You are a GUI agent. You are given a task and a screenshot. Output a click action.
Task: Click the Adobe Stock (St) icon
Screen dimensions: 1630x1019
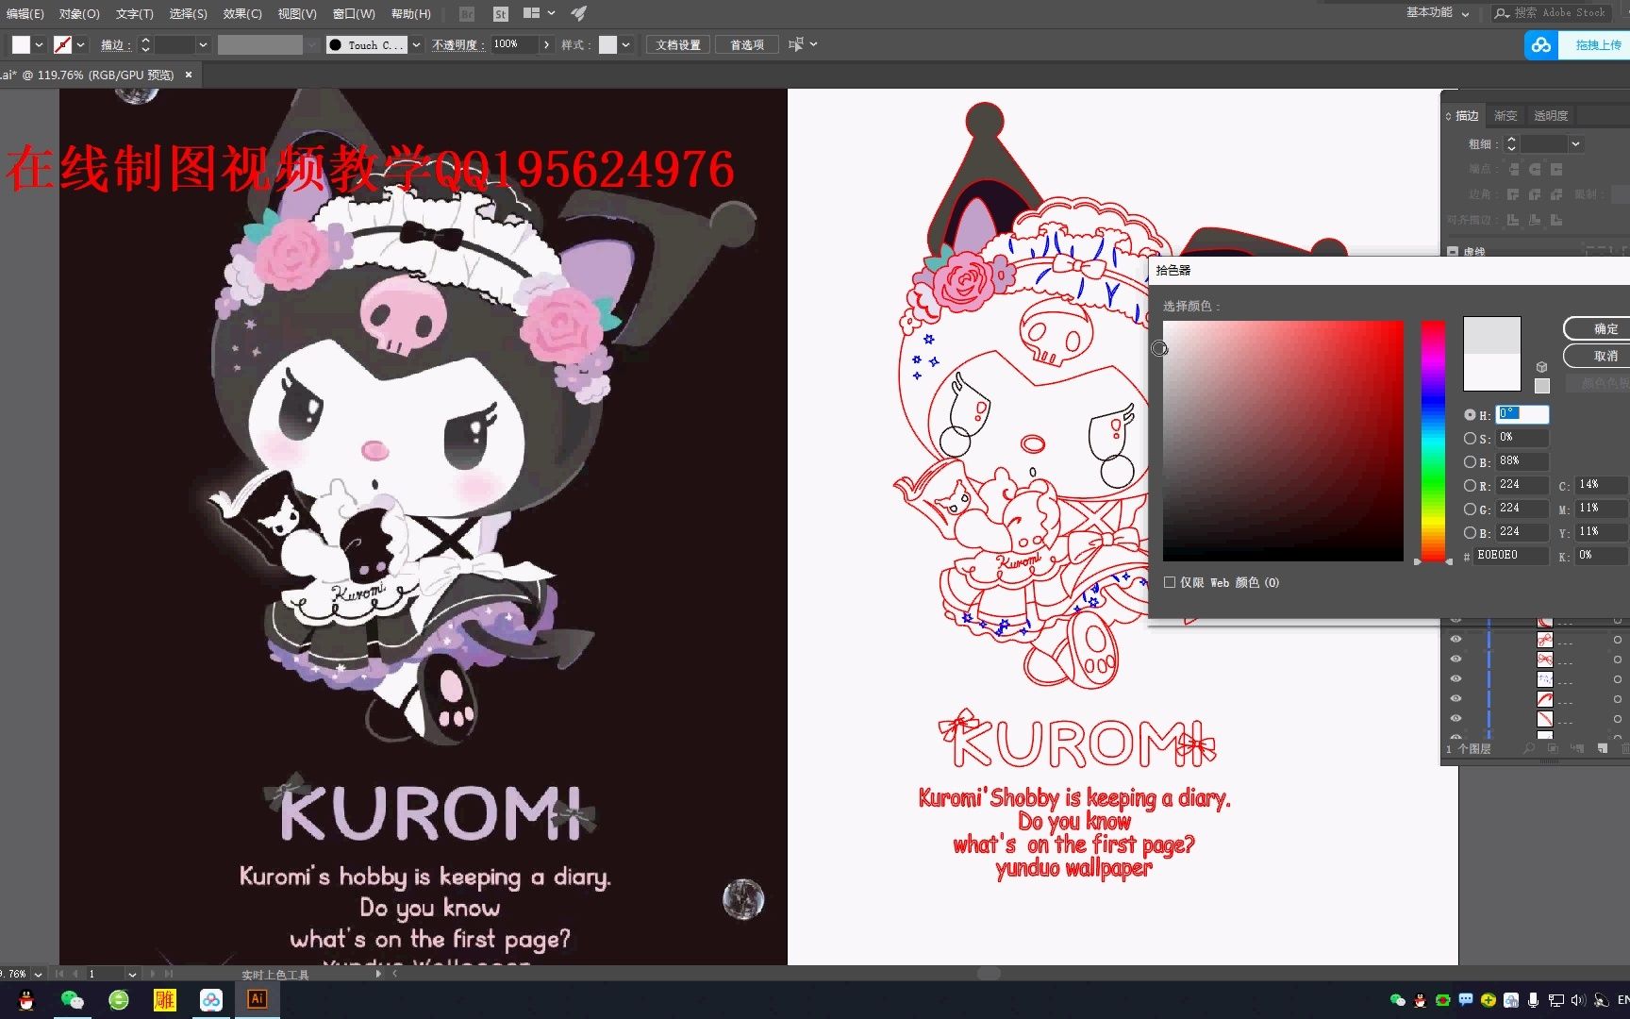pyautogui.click(x=501, y=14)
